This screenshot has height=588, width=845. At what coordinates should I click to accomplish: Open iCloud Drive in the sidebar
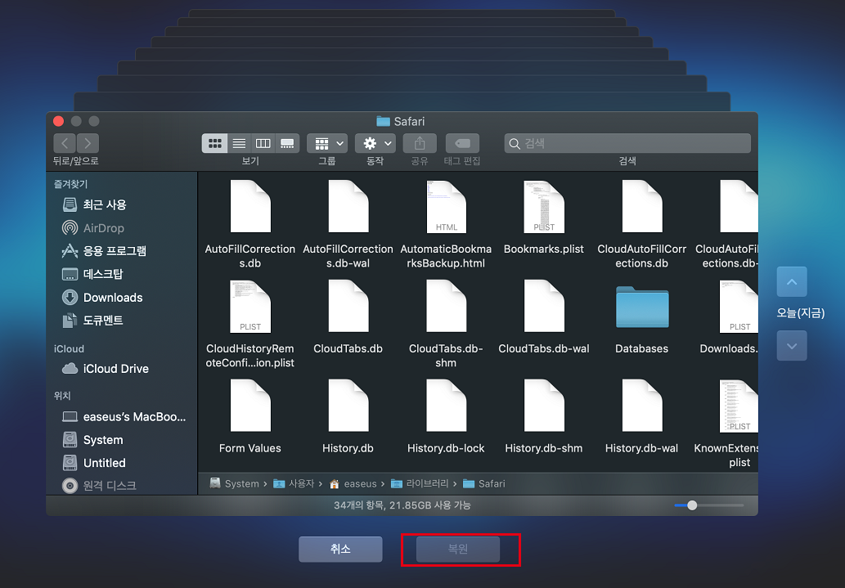click(x=115, y=369)
